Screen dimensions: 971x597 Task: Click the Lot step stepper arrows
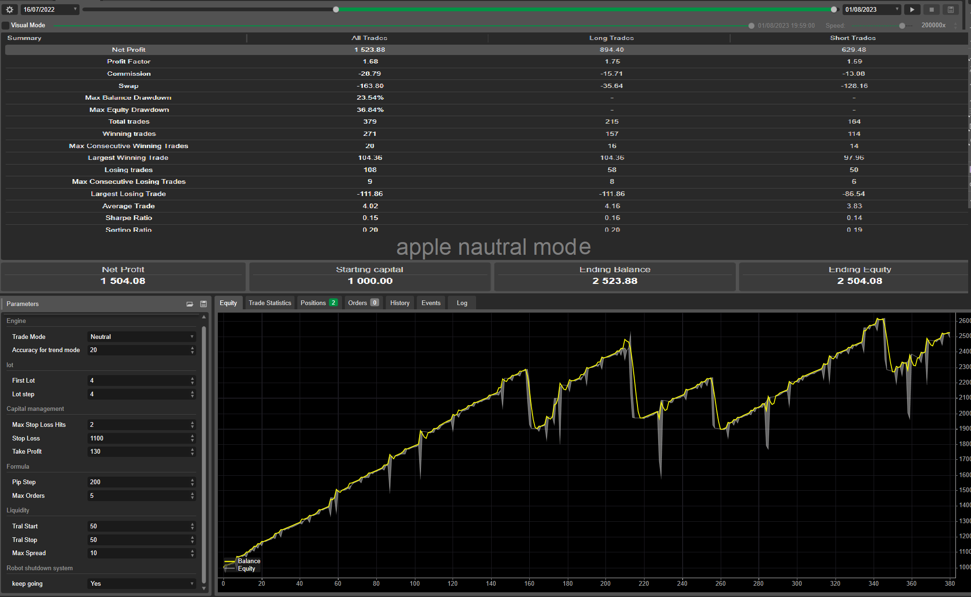click(192, 394)
